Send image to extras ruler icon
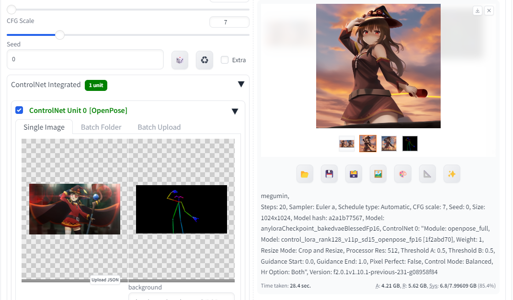Viewport: 513px width, 300px height. (x=427, y=174)
